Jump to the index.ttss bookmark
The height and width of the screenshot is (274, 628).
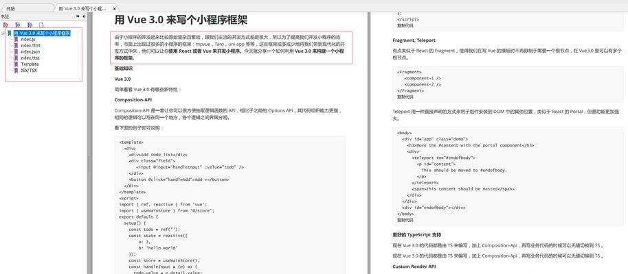[30, 58]
